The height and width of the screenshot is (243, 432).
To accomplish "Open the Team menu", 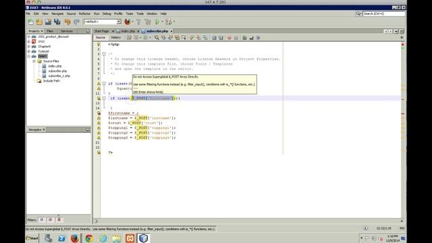I will pyautogui.click(x=130, y=13).
